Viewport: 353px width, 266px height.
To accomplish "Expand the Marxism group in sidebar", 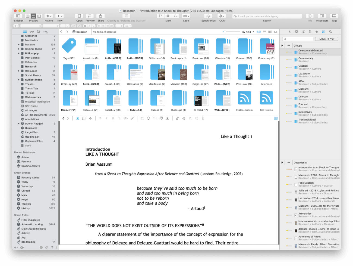I will pyautogui.click(x=18, y=45).
